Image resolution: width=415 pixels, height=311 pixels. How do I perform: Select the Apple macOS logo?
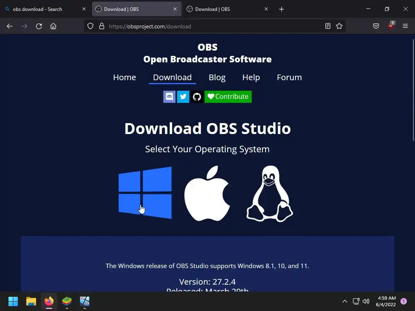[x=207, y=193]
